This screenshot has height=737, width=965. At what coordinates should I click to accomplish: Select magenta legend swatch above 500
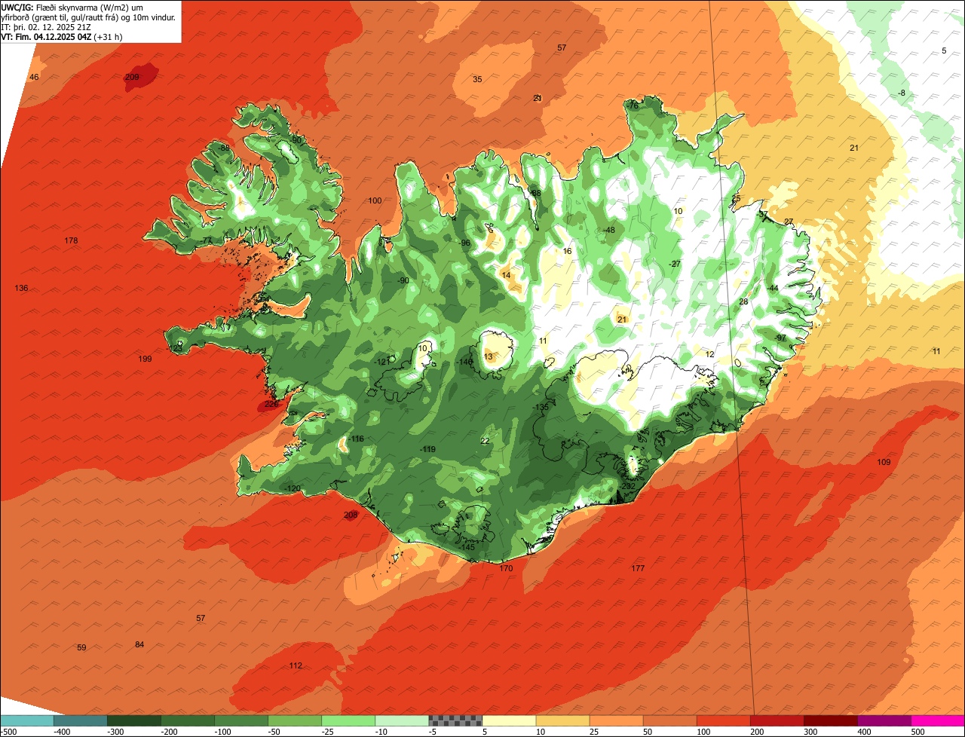coord(937,720)
